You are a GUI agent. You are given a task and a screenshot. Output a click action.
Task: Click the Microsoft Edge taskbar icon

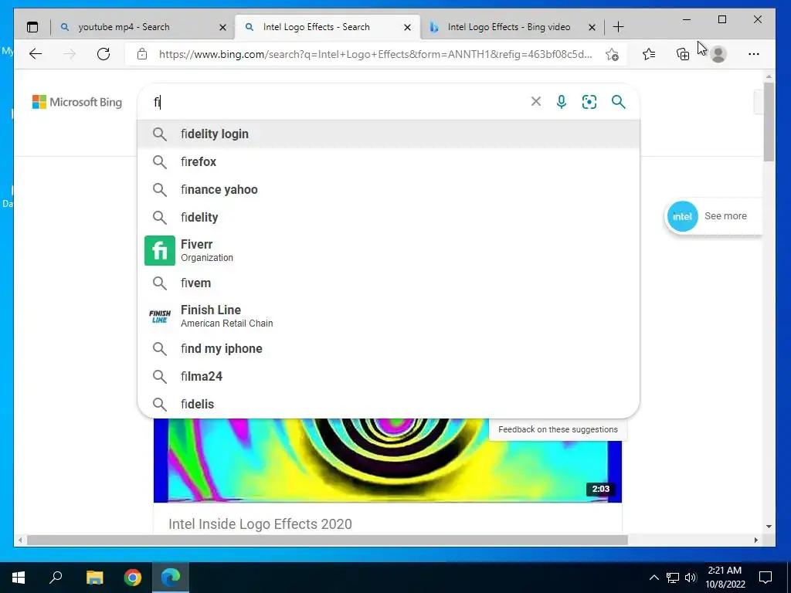(x=171, y=578)
